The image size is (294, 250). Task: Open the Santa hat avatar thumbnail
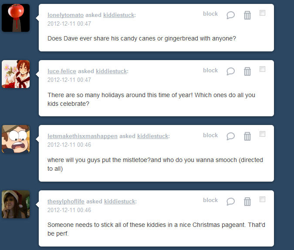[x=16, y=204]
